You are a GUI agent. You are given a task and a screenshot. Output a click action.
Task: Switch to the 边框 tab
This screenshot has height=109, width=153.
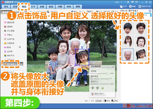click(42, 7)
